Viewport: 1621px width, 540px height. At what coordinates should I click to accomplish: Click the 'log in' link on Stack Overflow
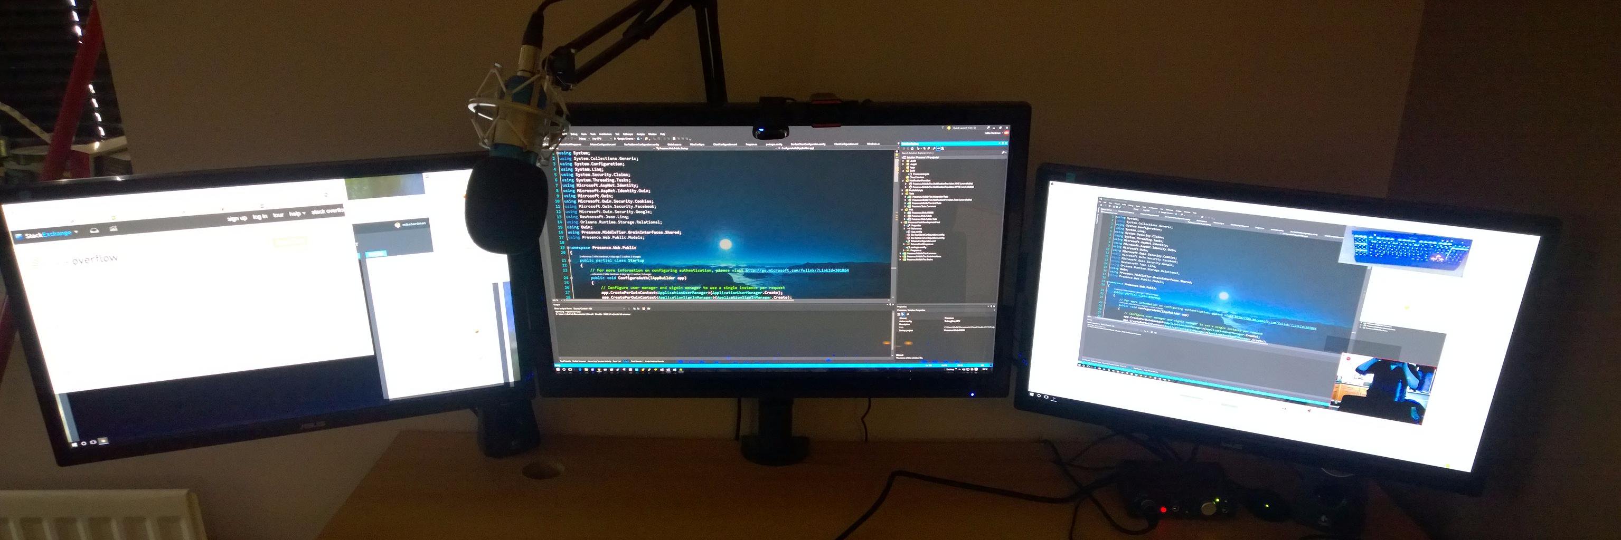tap(260, 217)
